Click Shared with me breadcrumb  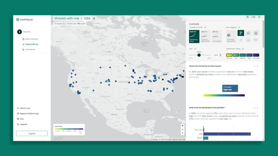66,18
